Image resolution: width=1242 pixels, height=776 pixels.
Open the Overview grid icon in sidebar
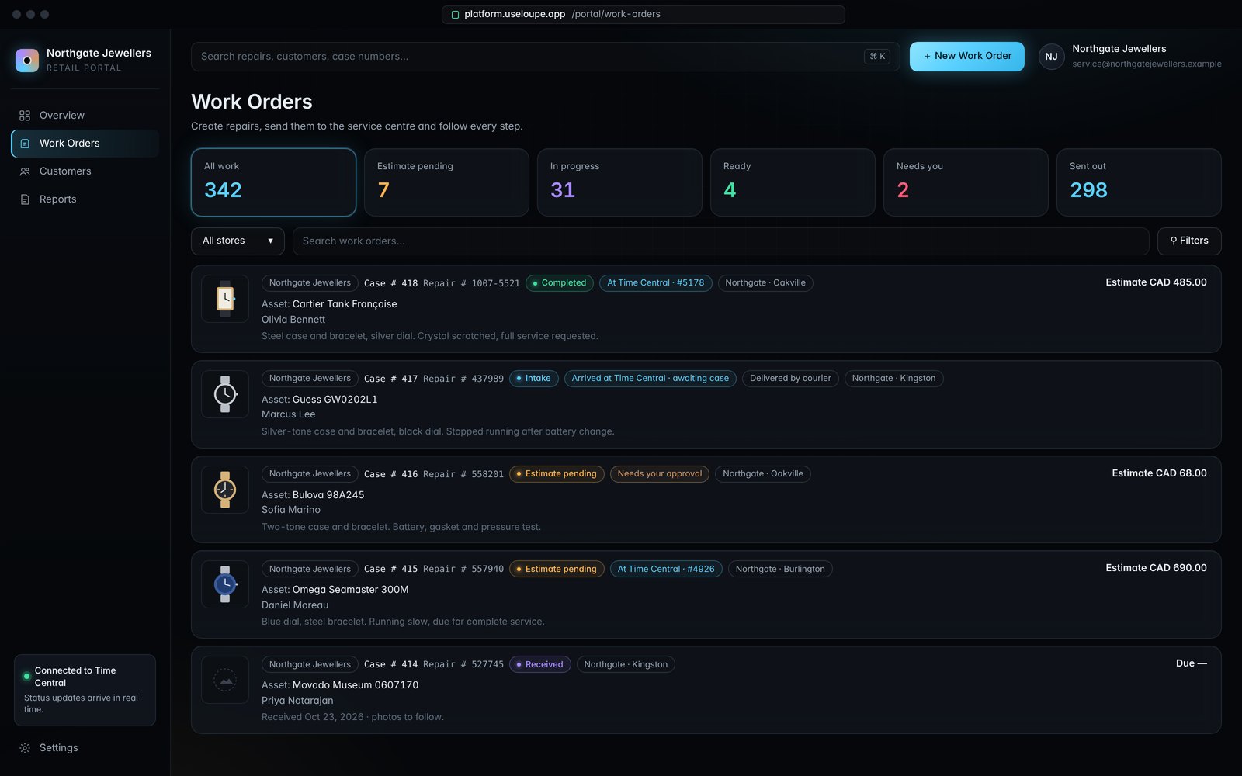point(25,116)
